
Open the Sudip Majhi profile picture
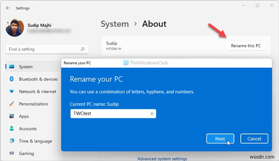15,28
